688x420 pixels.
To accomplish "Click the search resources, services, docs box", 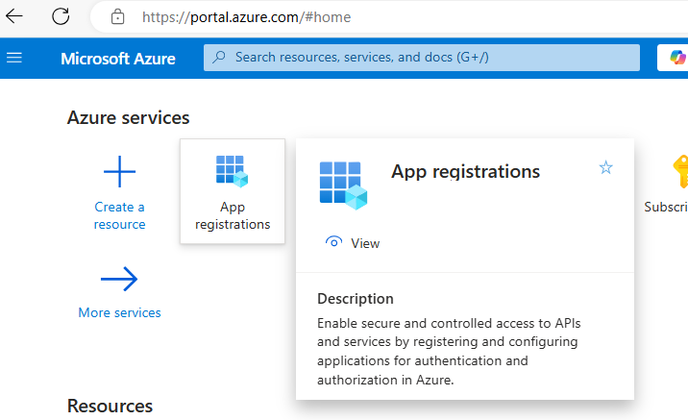I will click(423, 58).
